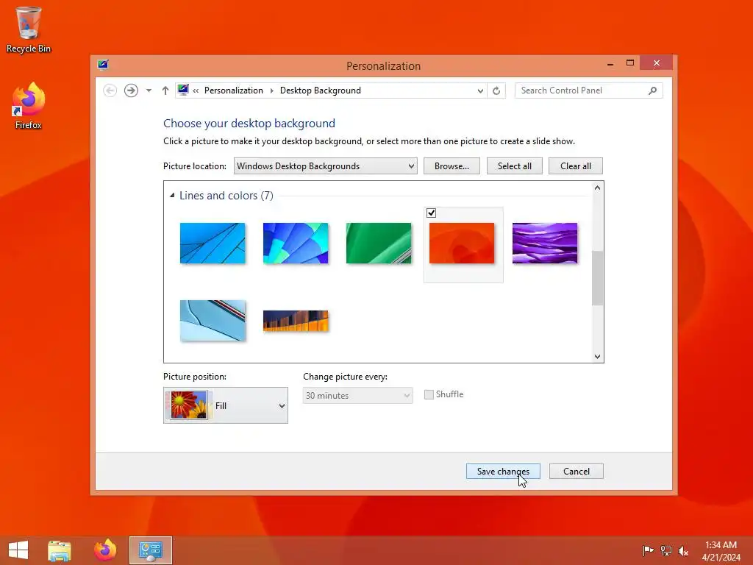This screenshot has height=565, width=753.
Task: Click the wallpaper list scrollbar thumb
Action: [x=597, y=277]
